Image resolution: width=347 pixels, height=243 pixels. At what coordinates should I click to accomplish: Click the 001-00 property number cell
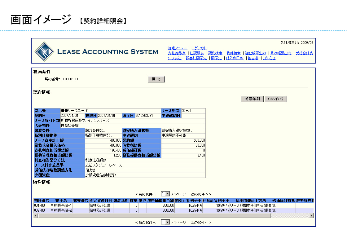point(42,205)
